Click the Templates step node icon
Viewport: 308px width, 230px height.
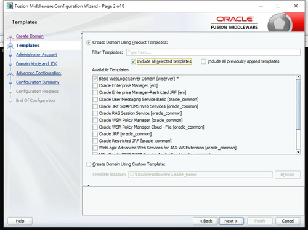tap(10, 46)
